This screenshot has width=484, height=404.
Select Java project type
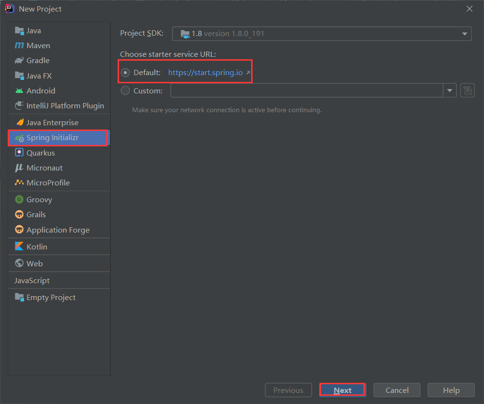(59, 30)
